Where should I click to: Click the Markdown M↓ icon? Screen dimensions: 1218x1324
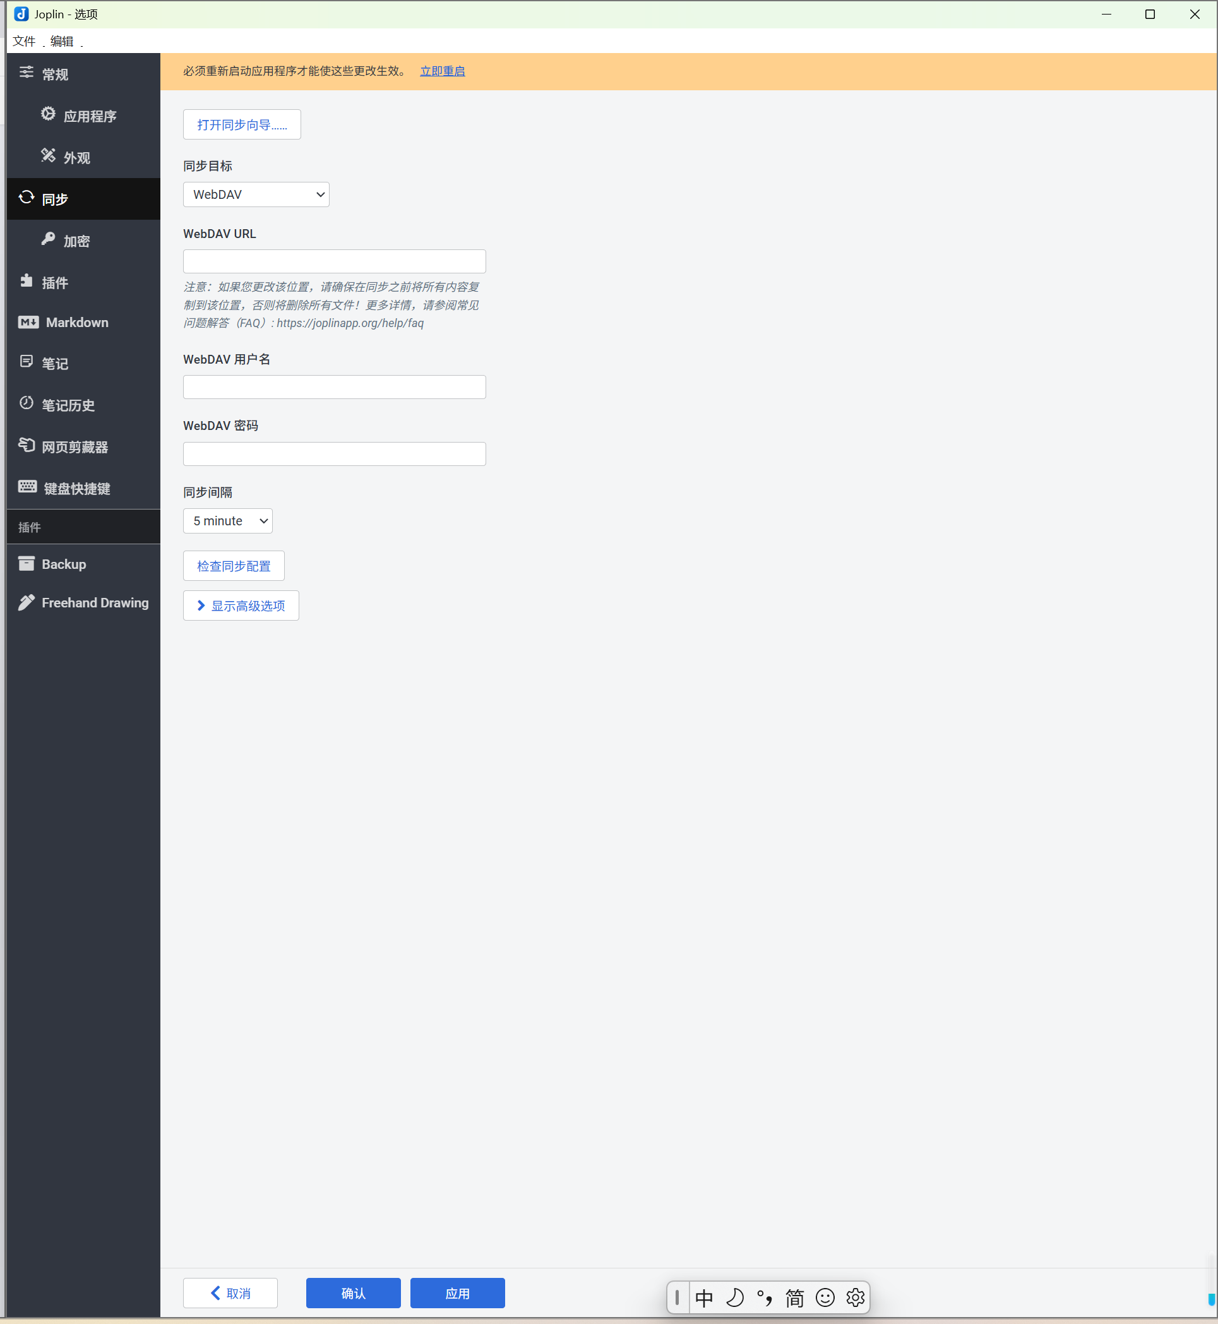[28, 322]
